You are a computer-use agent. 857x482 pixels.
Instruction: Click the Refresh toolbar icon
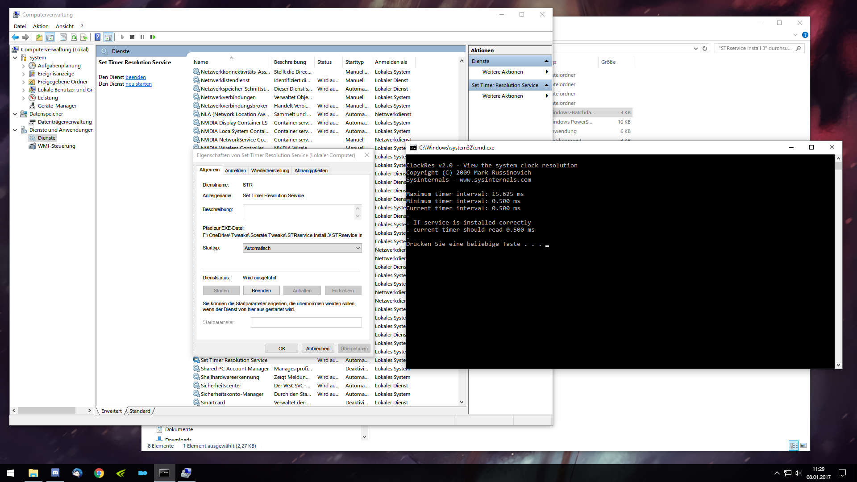74,37
